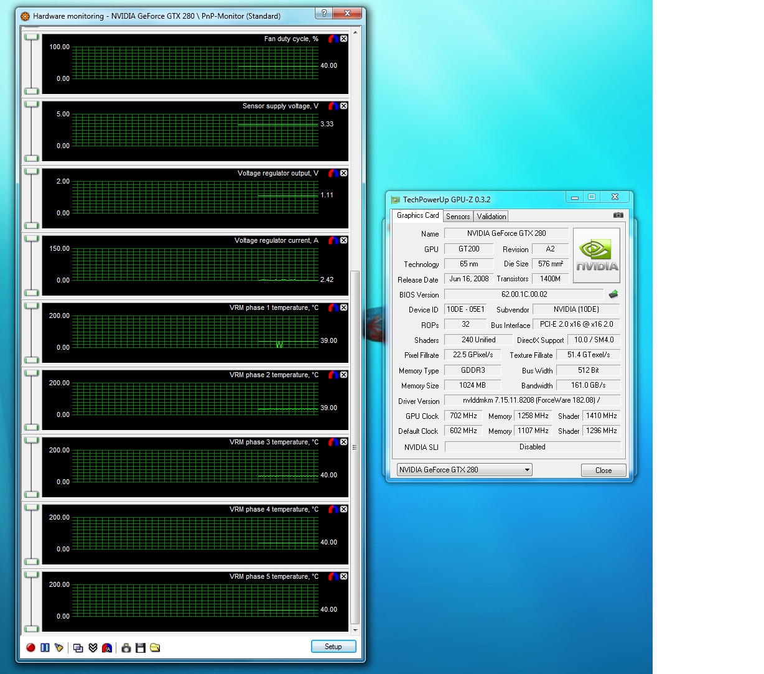Click the magnet icon on VRM phase 1 temperature graph
Viewport: 764px width, 674px height.
[x=333, y=307]
